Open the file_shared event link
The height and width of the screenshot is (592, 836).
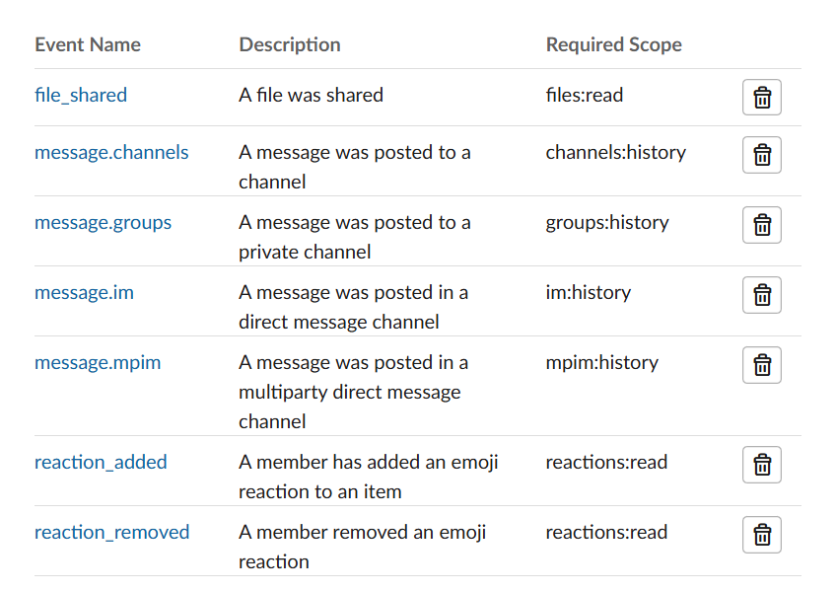pyautogui.click(x=81, y=95)
